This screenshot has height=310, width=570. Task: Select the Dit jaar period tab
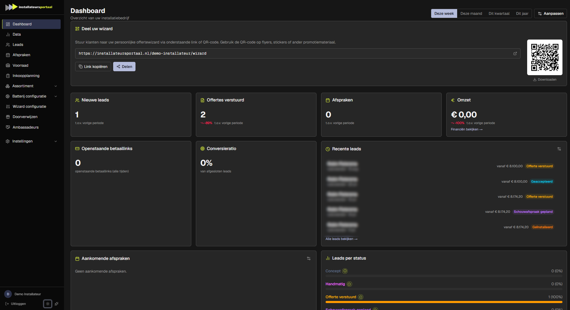tap(522, 14)
